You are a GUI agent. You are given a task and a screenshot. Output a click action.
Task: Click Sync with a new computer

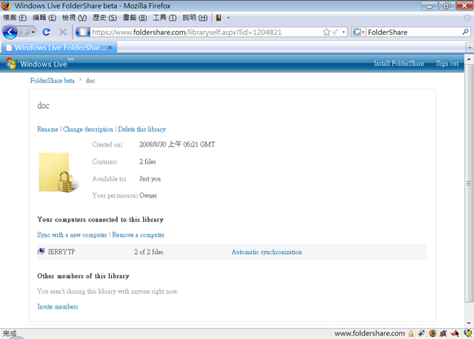(72, 235)
